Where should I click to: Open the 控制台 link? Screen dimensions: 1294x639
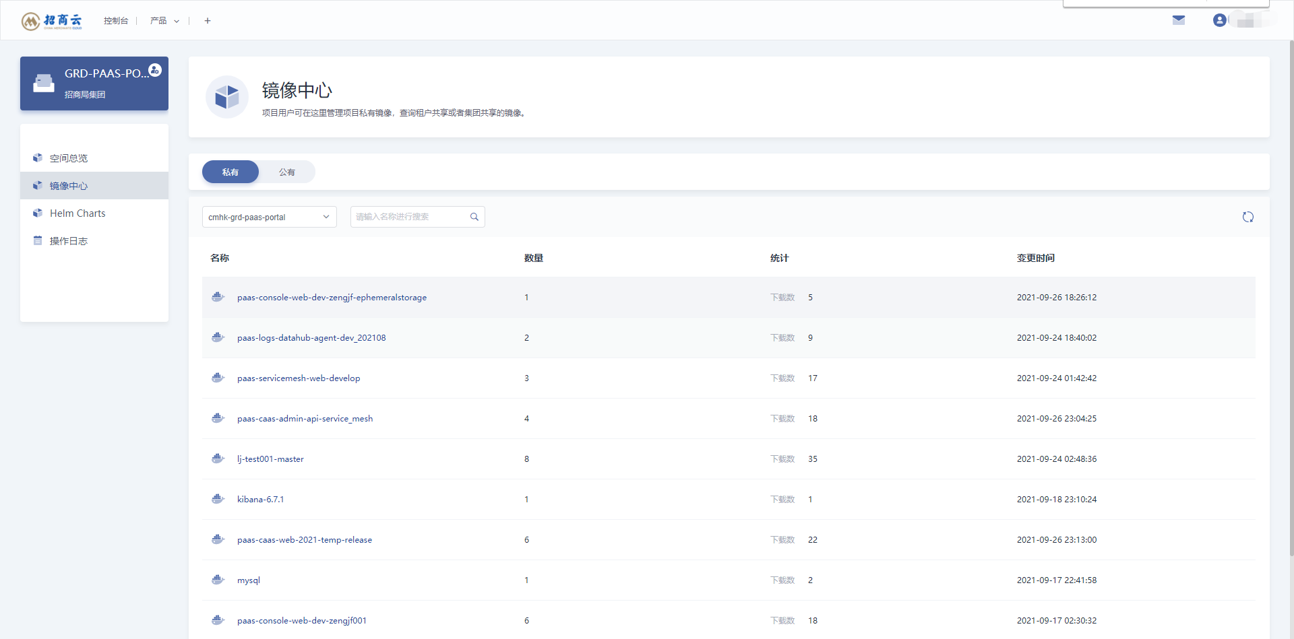116,21
